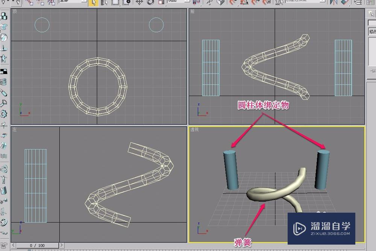Toggle Percent Snap
Viewport: 376px width, 251px height.
(255, 2)
